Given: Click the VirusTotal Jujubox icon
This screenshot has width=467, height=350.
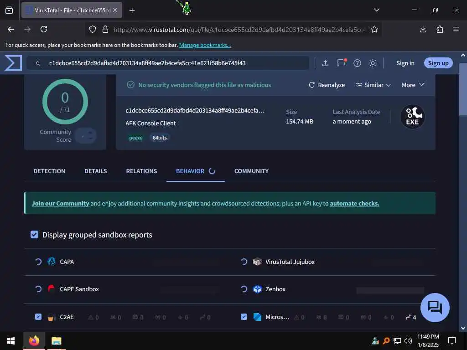Looking at the screenshot, I should click(257, 262).
